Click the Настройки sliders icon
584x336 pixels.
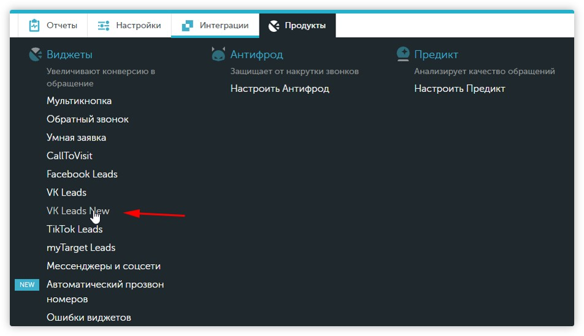(104, 26)
